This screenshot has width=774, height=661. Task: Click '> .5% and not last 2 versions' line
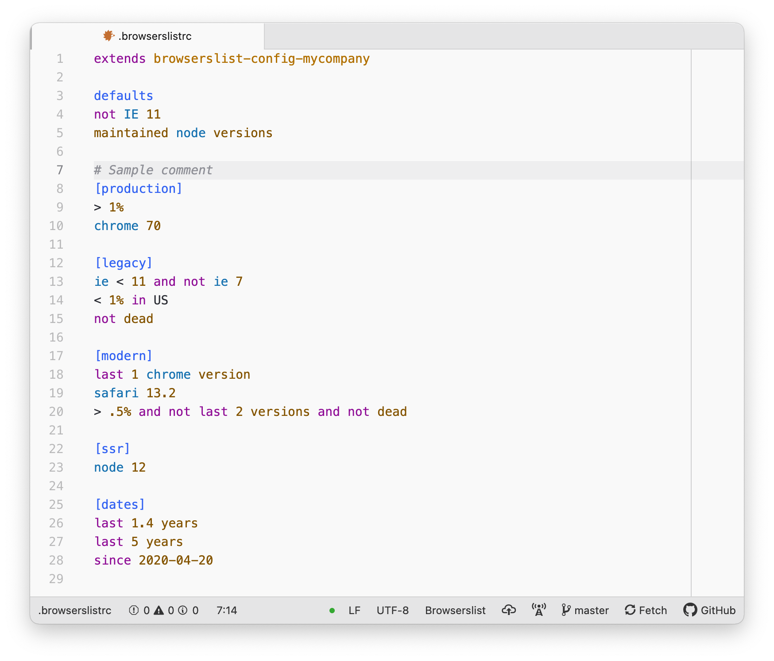250,412
